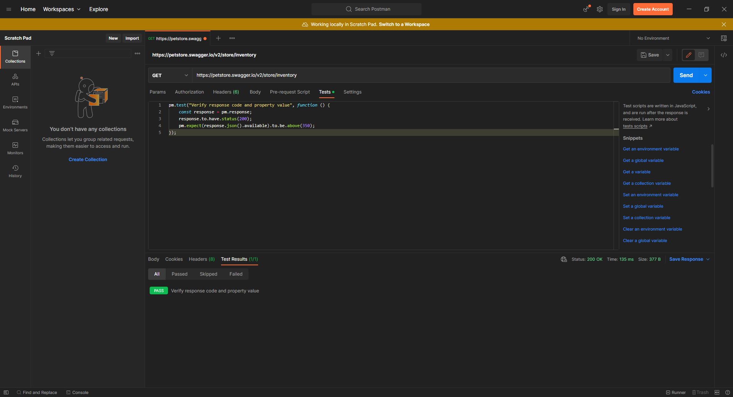The height and width of the screenshot is (397, 733).
Task: Open the Runner
Action: [676, 392]
